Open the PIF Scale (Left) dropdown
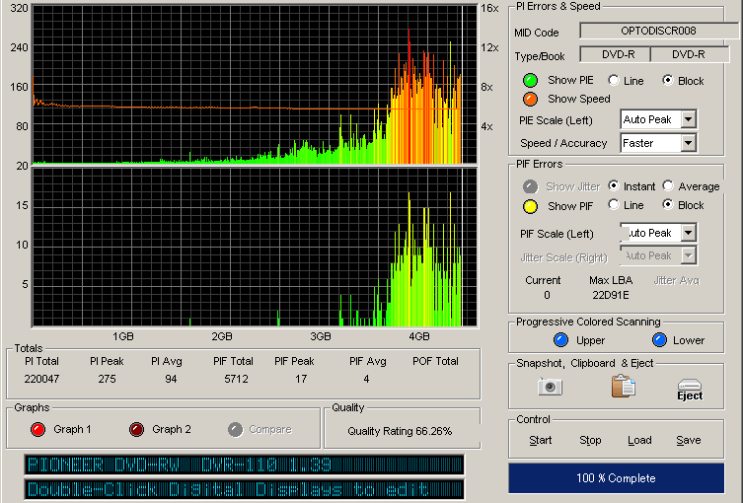The width and height of the screenshot is (743, 503). 688,233
